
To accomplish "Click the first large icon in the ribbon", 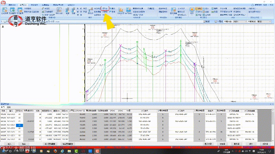I will (x=5, y=10).
